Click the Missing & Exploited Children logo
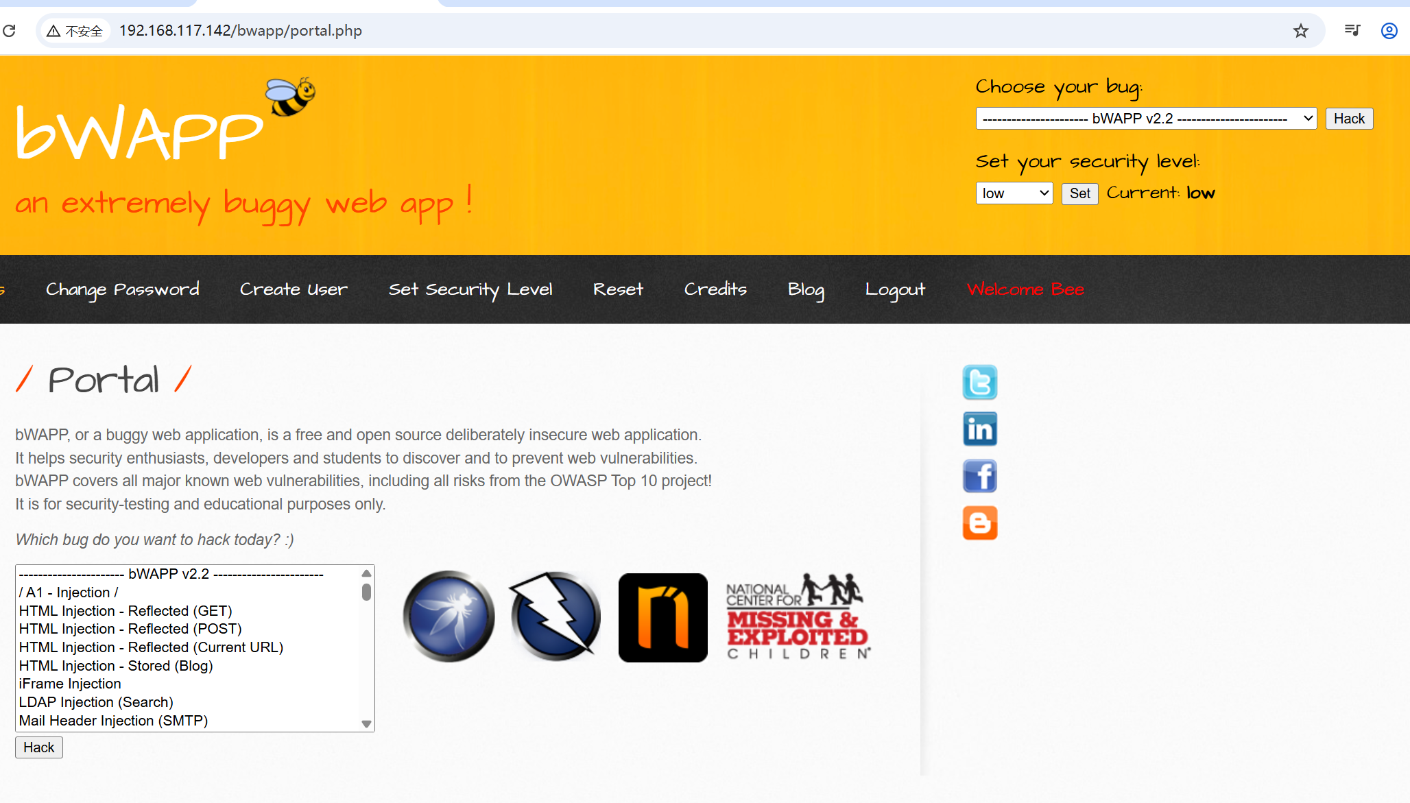 point(798,616)
